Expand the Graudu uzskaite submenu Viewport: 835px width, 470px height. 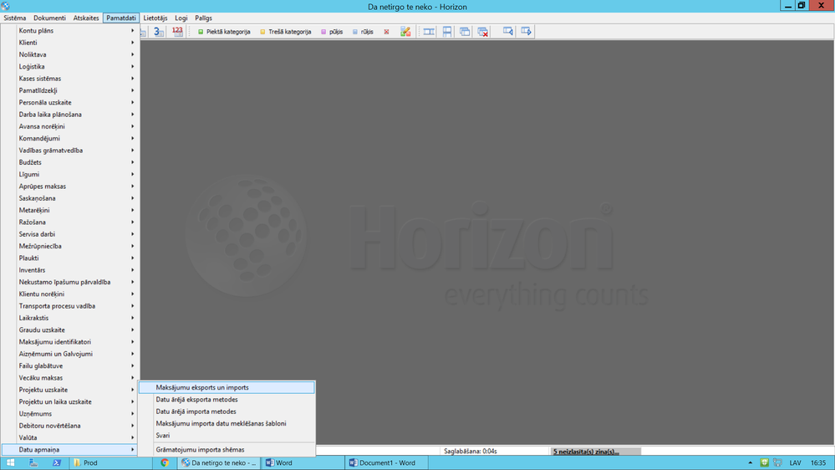pos(69,330)
